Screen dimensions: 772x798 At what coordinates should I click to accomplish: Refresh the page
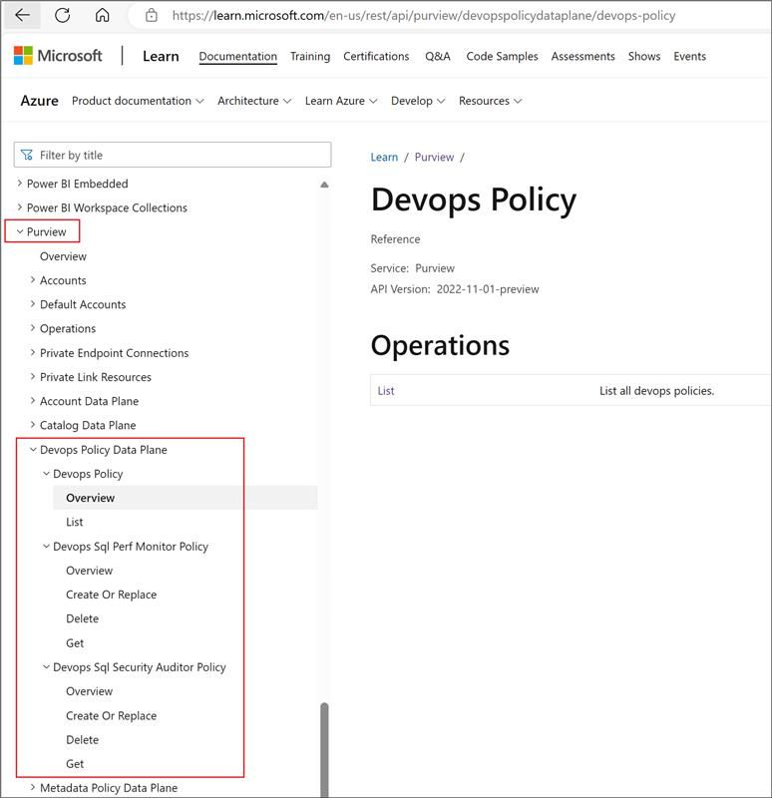(64, 14)
